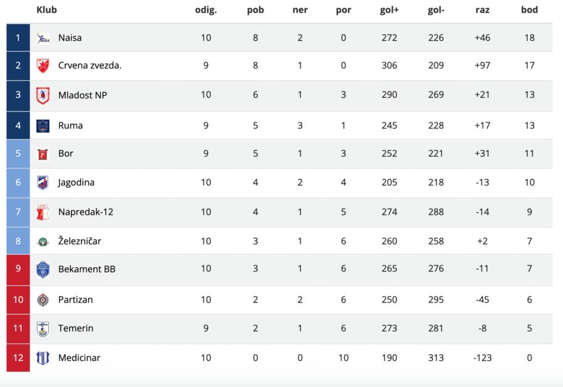
Task: Click the Mladost NP club logo
Action: [43, 95]
